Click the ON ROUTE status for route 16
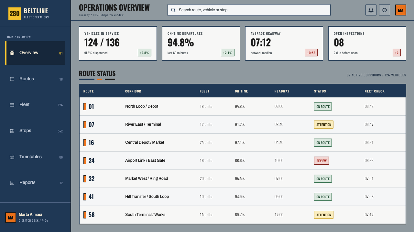414x232 pixels. [x=323, y=142]
